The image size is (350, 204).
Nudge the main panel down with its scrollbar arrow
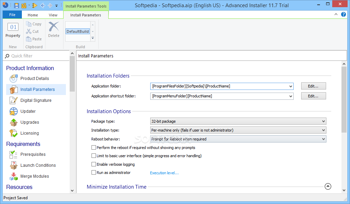point(344,190)
